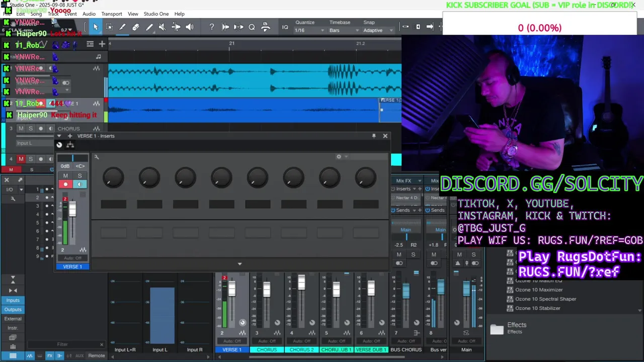Open the dropdown next to the macro gear

[x=346, y=157]
